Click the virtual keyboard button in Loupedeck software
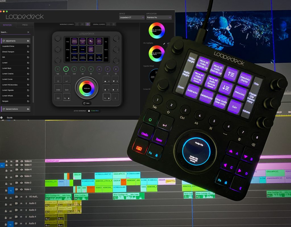Screen dimensions: 291x227 (58, 97)
